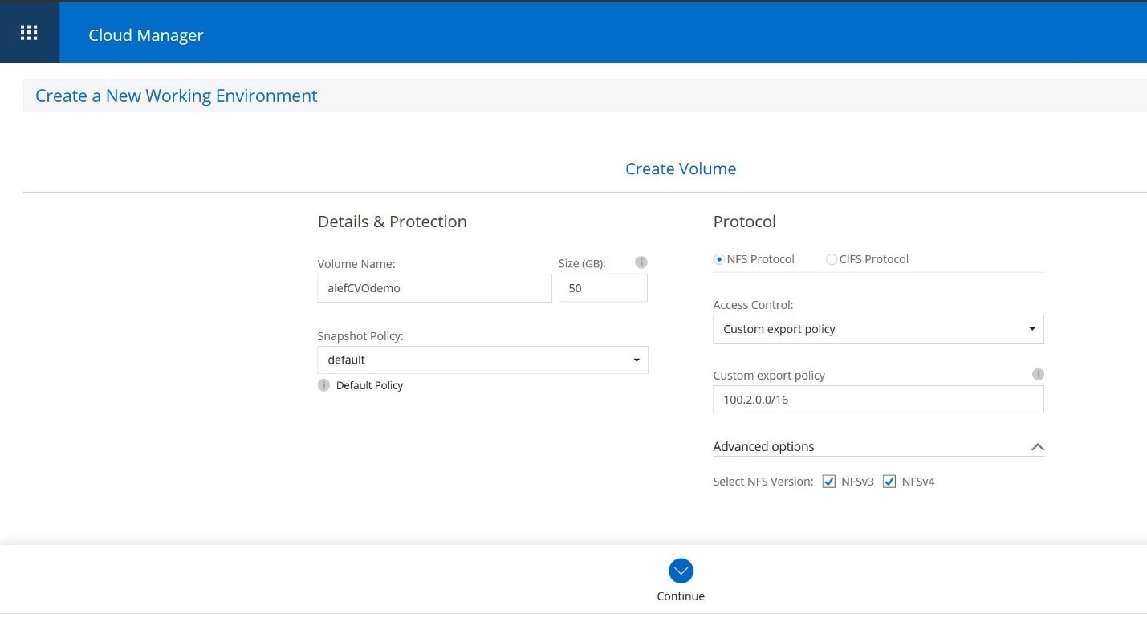The width and height of the screenshot is (1147, 618).
Task: Select the NFS Protocol radio button
Action: [718, 259]
